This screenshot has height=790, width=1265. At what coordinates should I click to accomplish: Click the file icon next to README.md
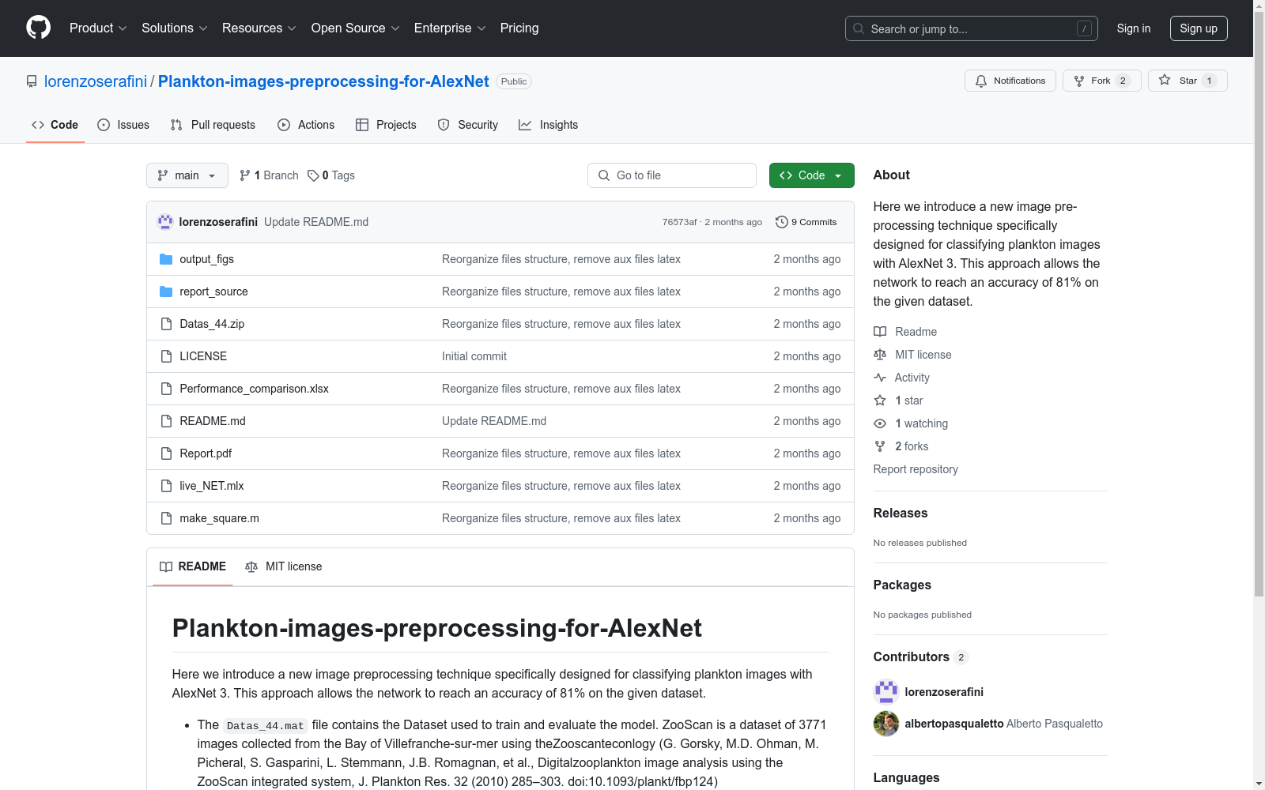pos(166,421)
